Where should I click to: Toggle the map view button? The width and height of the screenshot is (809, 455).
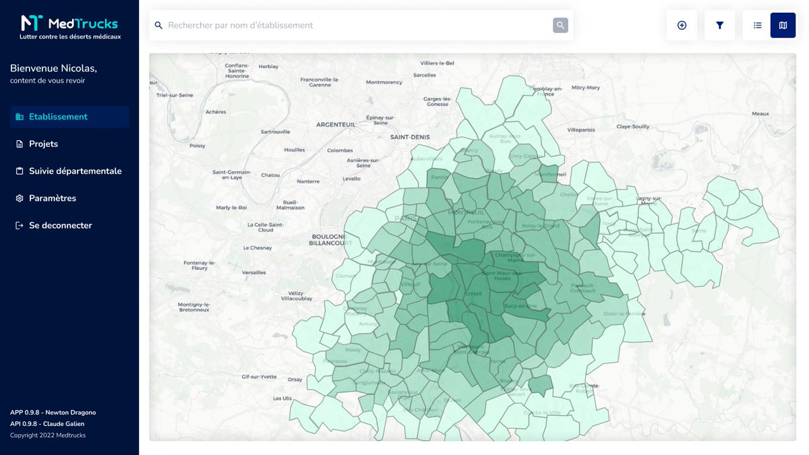pos(783,25)
